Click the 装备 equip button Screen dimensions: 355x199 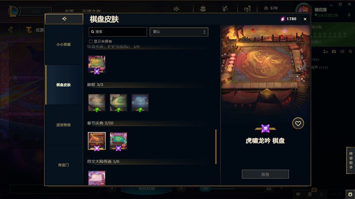[x=265, y=174]
